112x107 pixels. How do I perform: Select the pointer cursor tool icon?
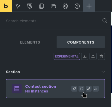[18, 6]
